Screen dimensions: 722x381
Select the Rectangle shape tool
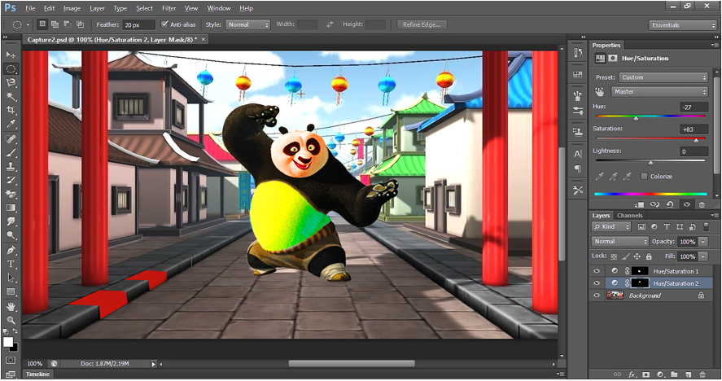click(x=11, y=291)
